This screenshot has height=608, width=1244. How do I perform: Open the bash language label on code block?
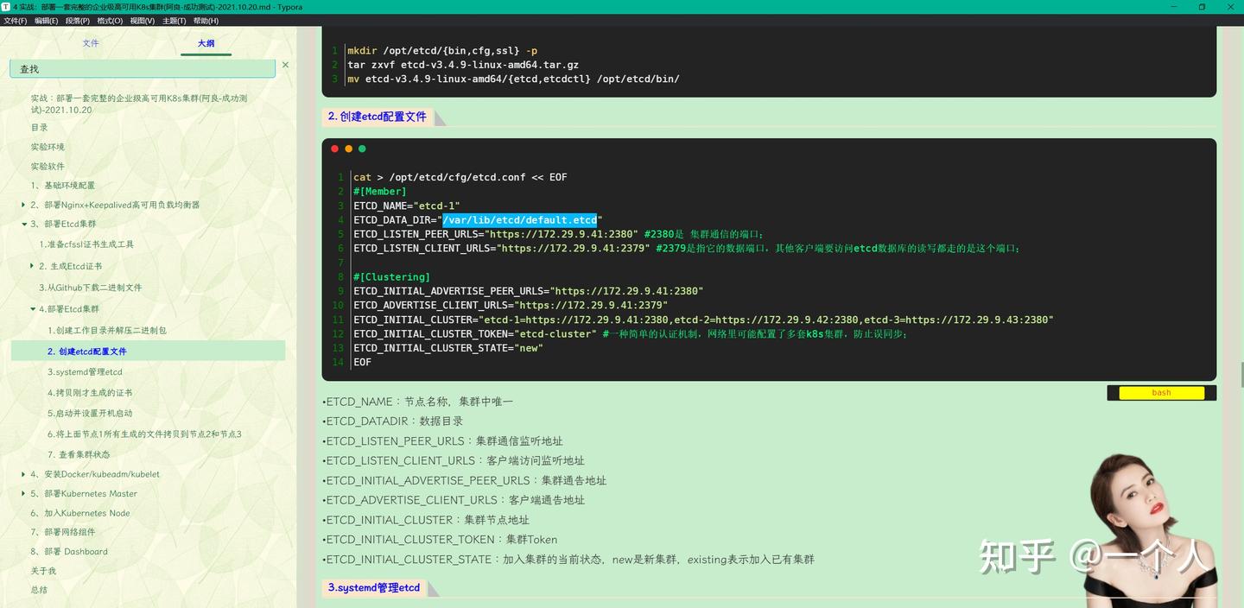(x=1160, y=392)
